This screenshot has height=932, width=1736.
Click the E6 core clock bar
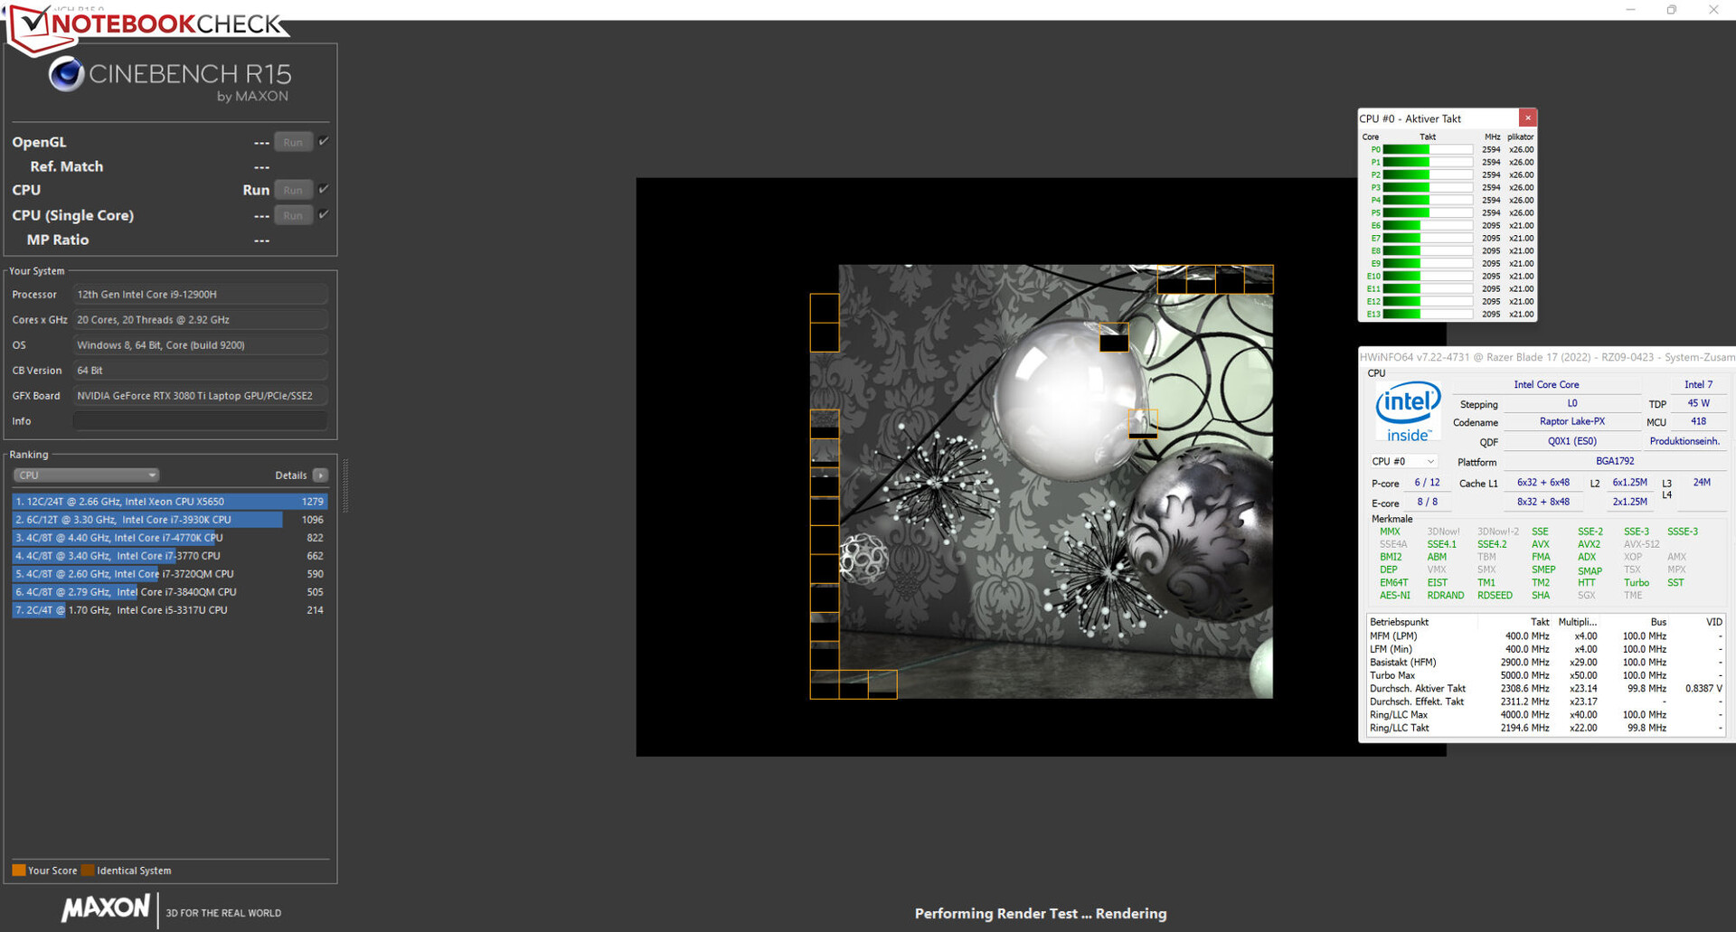tap(1428, 226)
